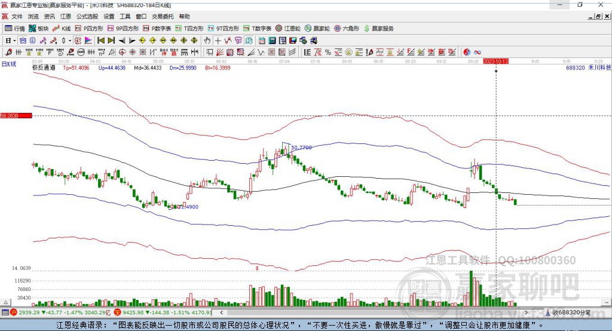Screen dimensions: 612x331
Task: Open the 赢家服务 button
Action: coord(378,29)
